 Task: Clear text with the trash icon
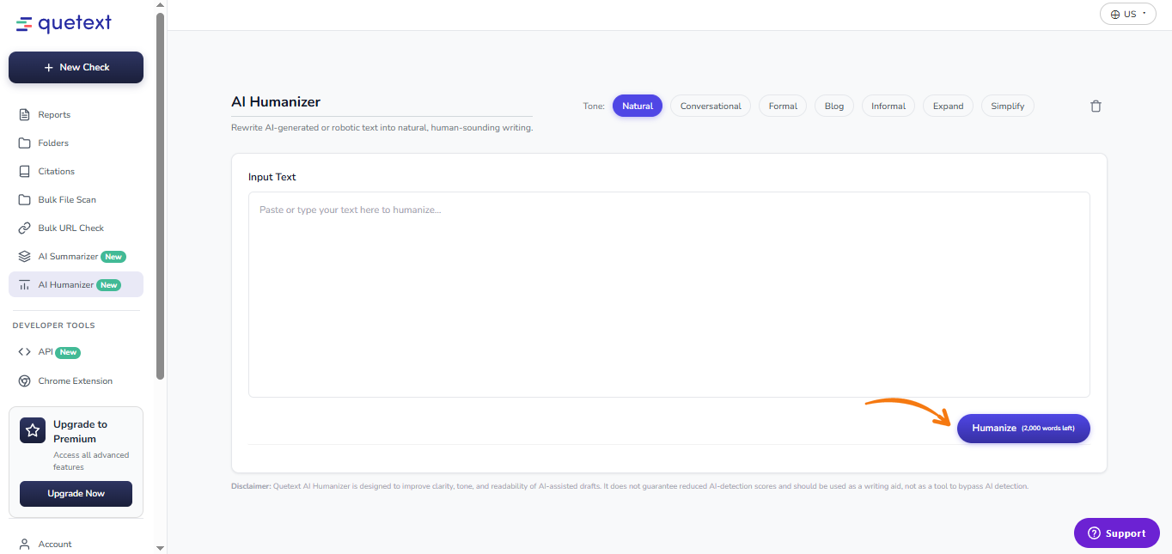point(1096,107)
